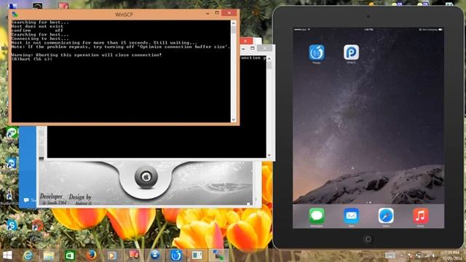Open the taskbar clock and date
Screen dimensions: 466x262
[x=451, y=255]
